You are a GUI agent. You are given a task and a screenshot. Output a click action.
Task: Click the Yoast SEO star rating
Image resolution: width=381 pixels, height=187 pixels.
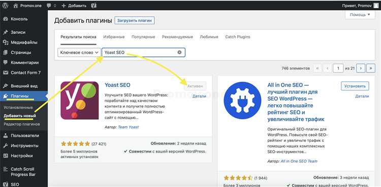pyautogui.click(x=76, y=144)
